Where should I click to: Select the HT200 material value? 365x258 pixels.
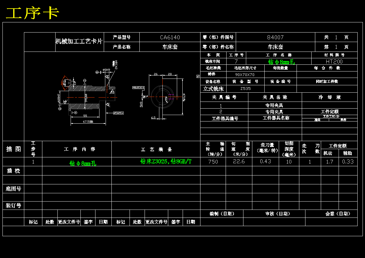334,61
